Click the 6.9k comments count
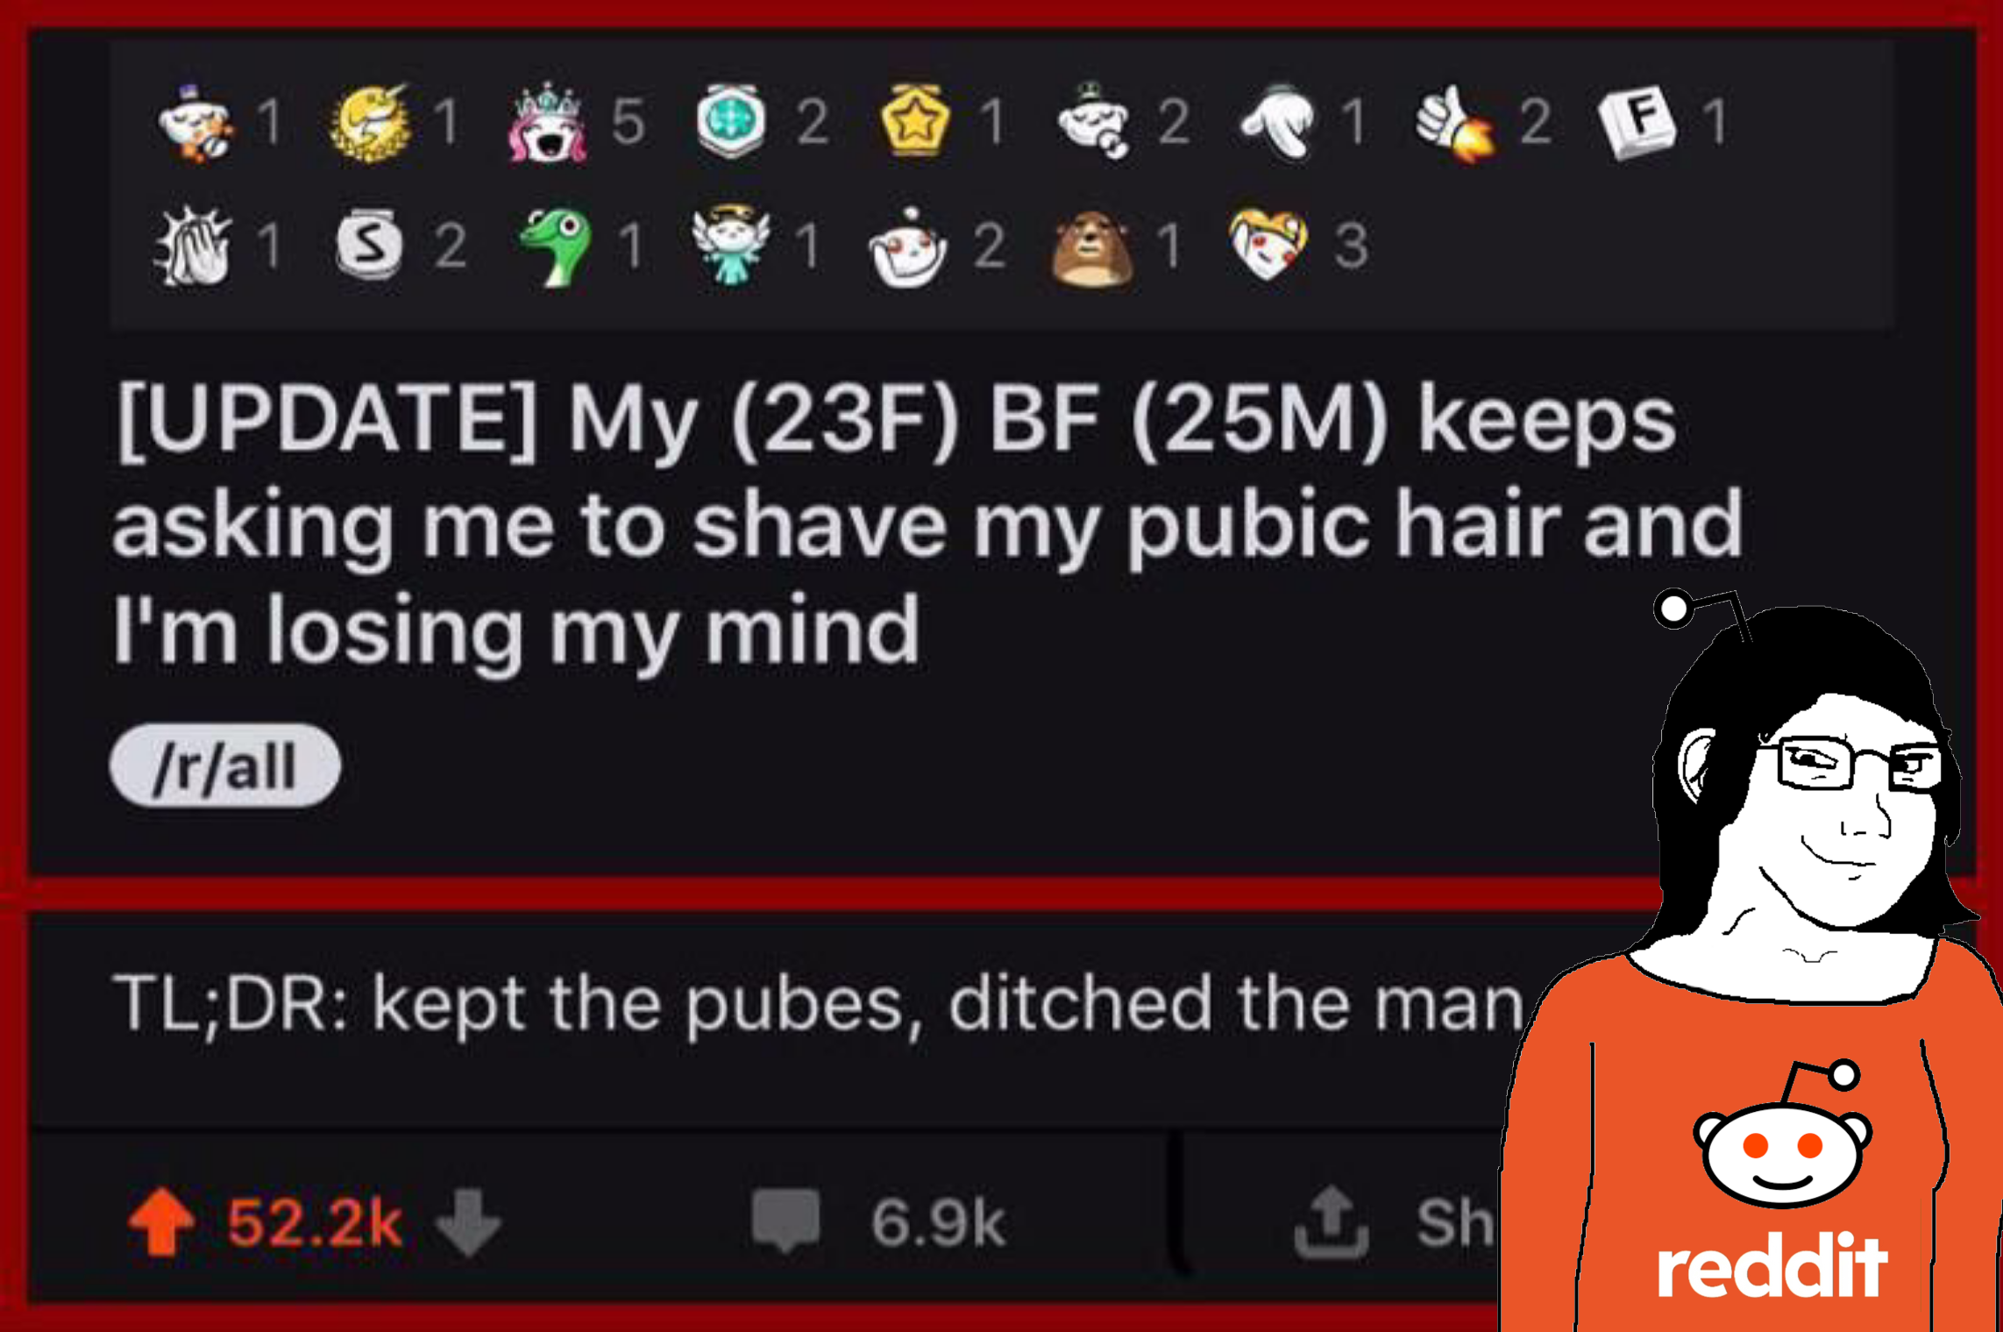The height and width of the screenshot is (1332, 2003). [938, 1222]
